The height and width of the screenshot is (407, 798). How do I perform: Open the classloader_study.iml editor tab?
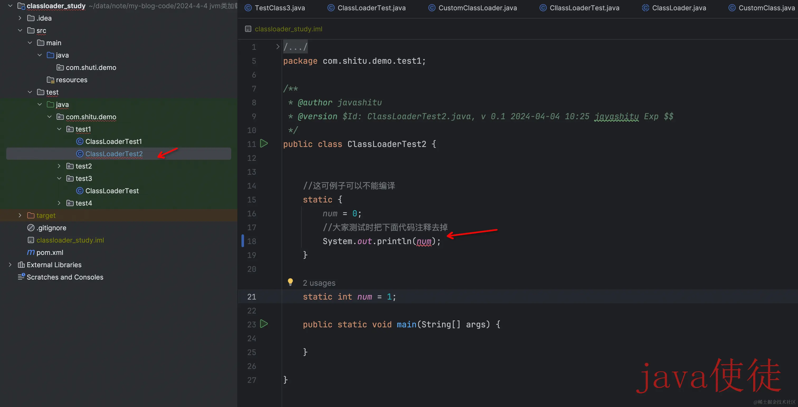(x=283, y=29)
